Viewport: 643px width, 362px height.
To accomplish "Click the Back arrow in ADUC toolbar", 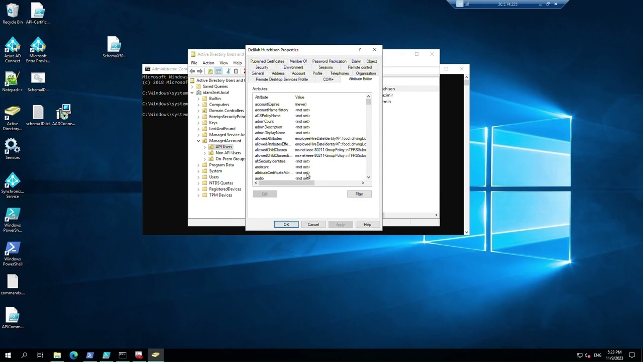I will pos(192,71).
